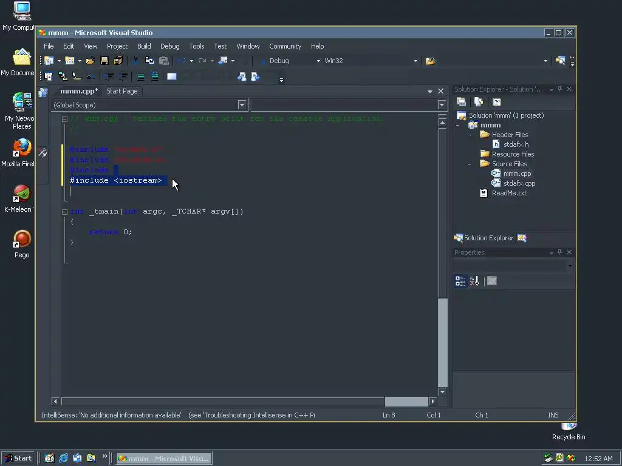Image resolution: width=622 pixels, height=466 pixels.
Task: Click the Display Object Member List icon
Action: (49, 76)
